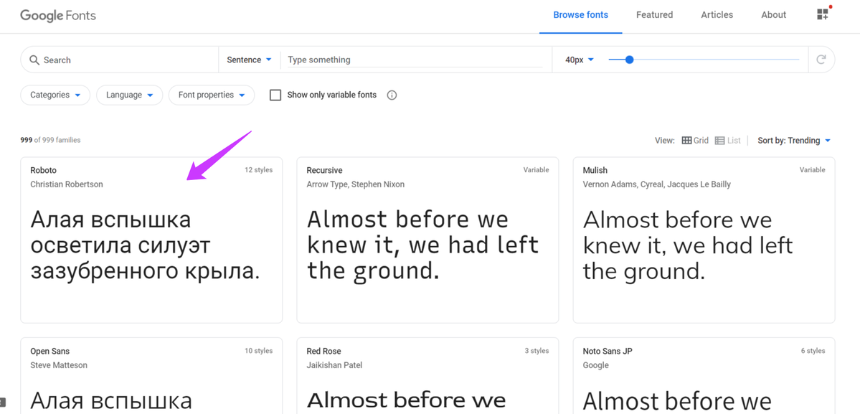860x414 pixels.
Task: Enable Show only variable fonts checkbox
Action: (275, 95)
